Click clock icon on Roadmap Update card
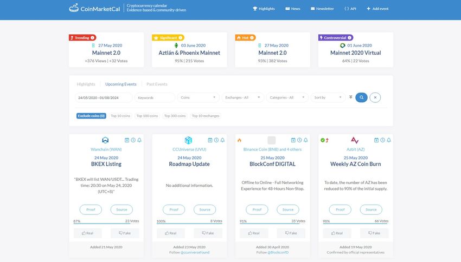 tap(216, 140)
